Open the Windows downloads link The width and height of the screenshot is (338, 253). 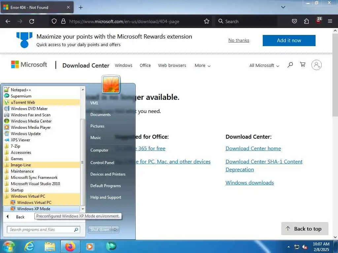pos(250,183)
